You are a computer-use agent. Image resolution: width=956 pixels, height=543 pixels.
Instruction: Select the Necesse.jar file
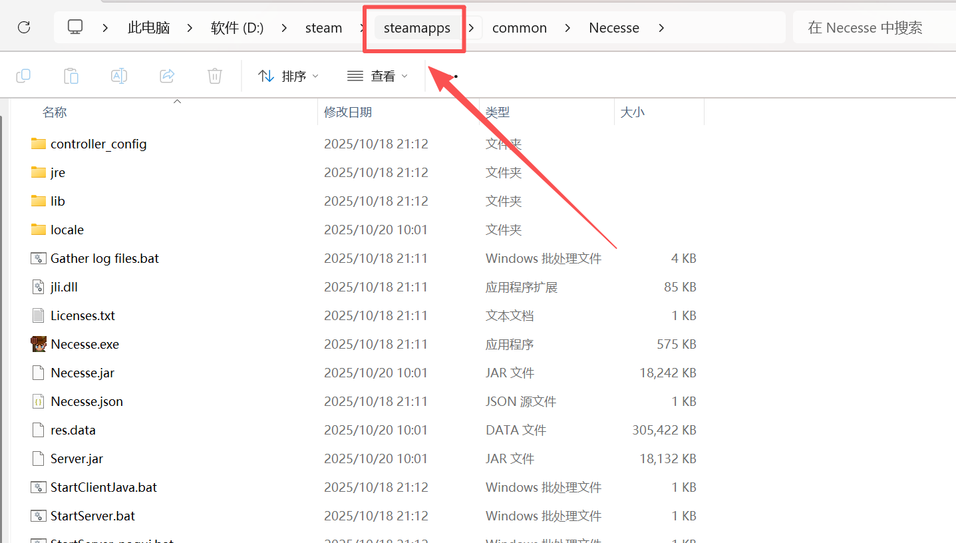click(82, 373)
